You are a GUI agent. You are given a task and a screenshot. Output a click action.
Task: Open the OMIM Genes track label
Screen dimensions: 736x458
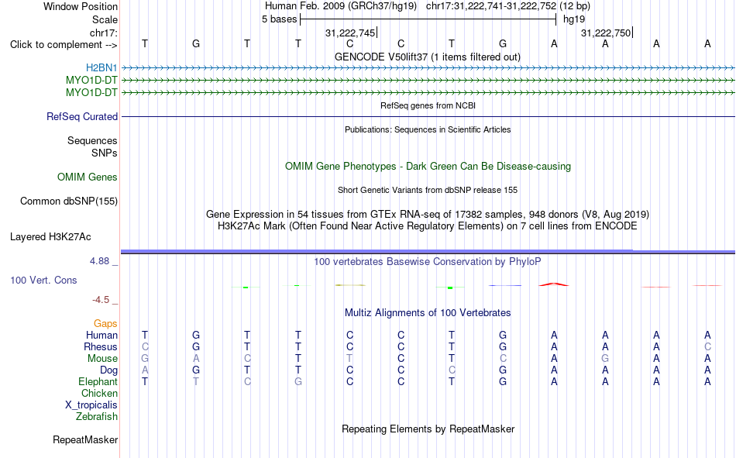click(88, 177)
